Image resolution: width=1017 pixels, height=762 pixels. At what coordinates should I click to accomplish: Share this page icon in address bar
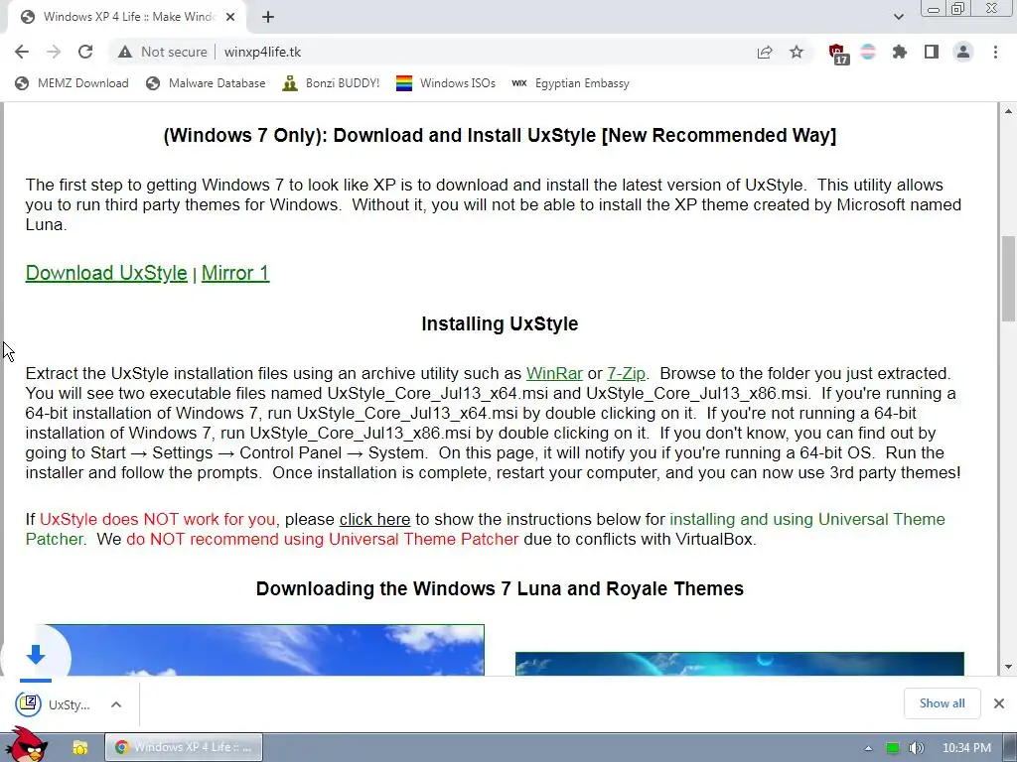765,52
